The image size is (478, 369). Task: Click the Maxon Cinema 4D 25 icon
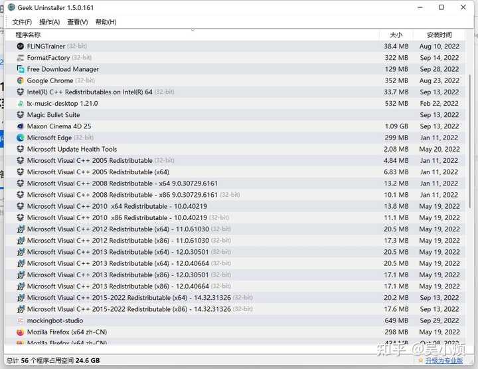point(21,126)
